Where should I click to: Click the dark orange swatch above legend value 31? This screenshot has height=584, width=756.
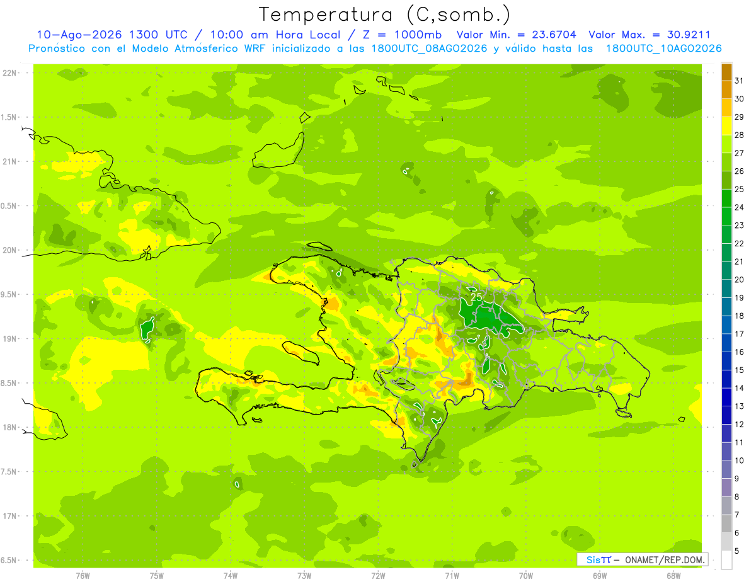726,72
